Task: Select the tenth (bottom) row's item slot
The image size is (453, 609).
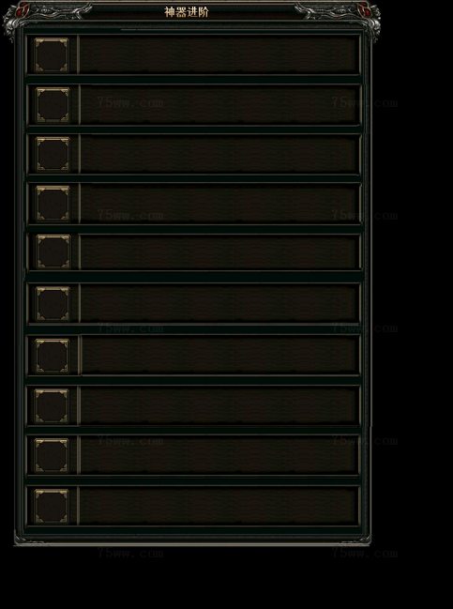Action: [x=52, y=506]
